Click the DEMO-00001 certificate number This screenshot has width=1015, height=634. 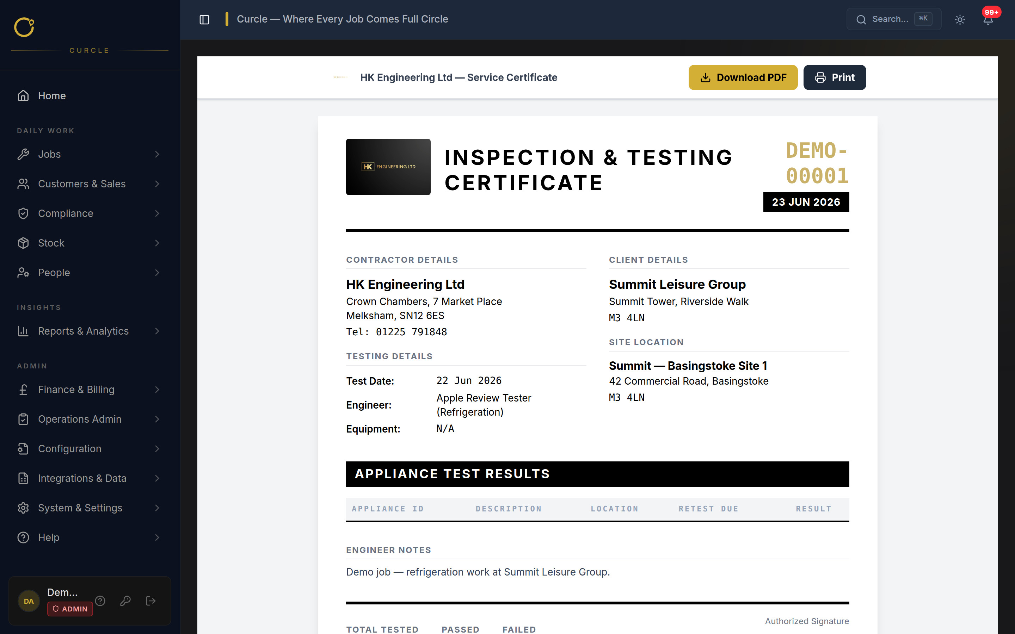[817, 163]
